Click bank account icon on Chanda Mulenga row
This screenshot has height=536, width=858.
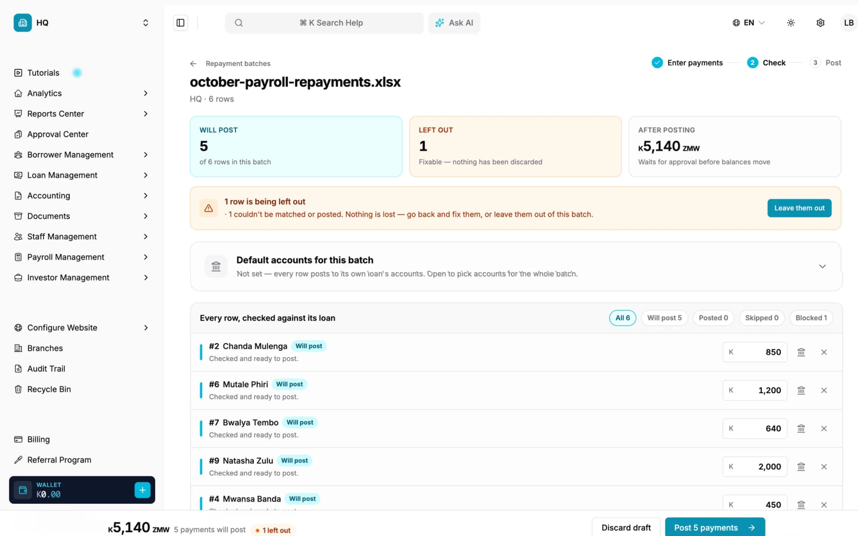click(801, 352)
